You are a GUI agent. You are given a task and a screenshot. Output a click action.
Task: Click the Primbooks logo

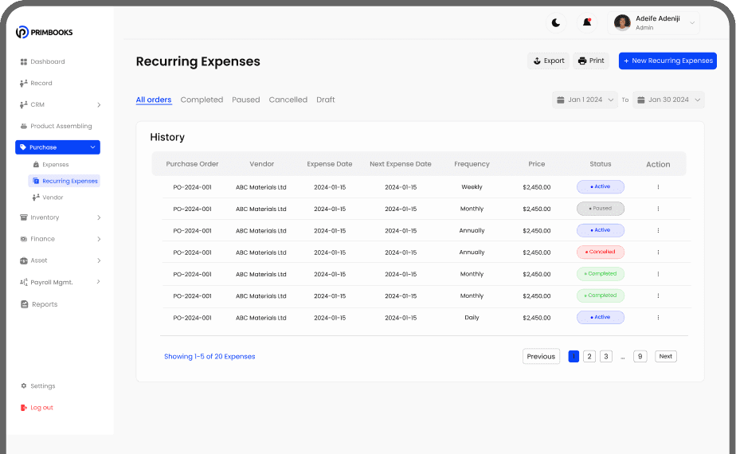(44, 32)
